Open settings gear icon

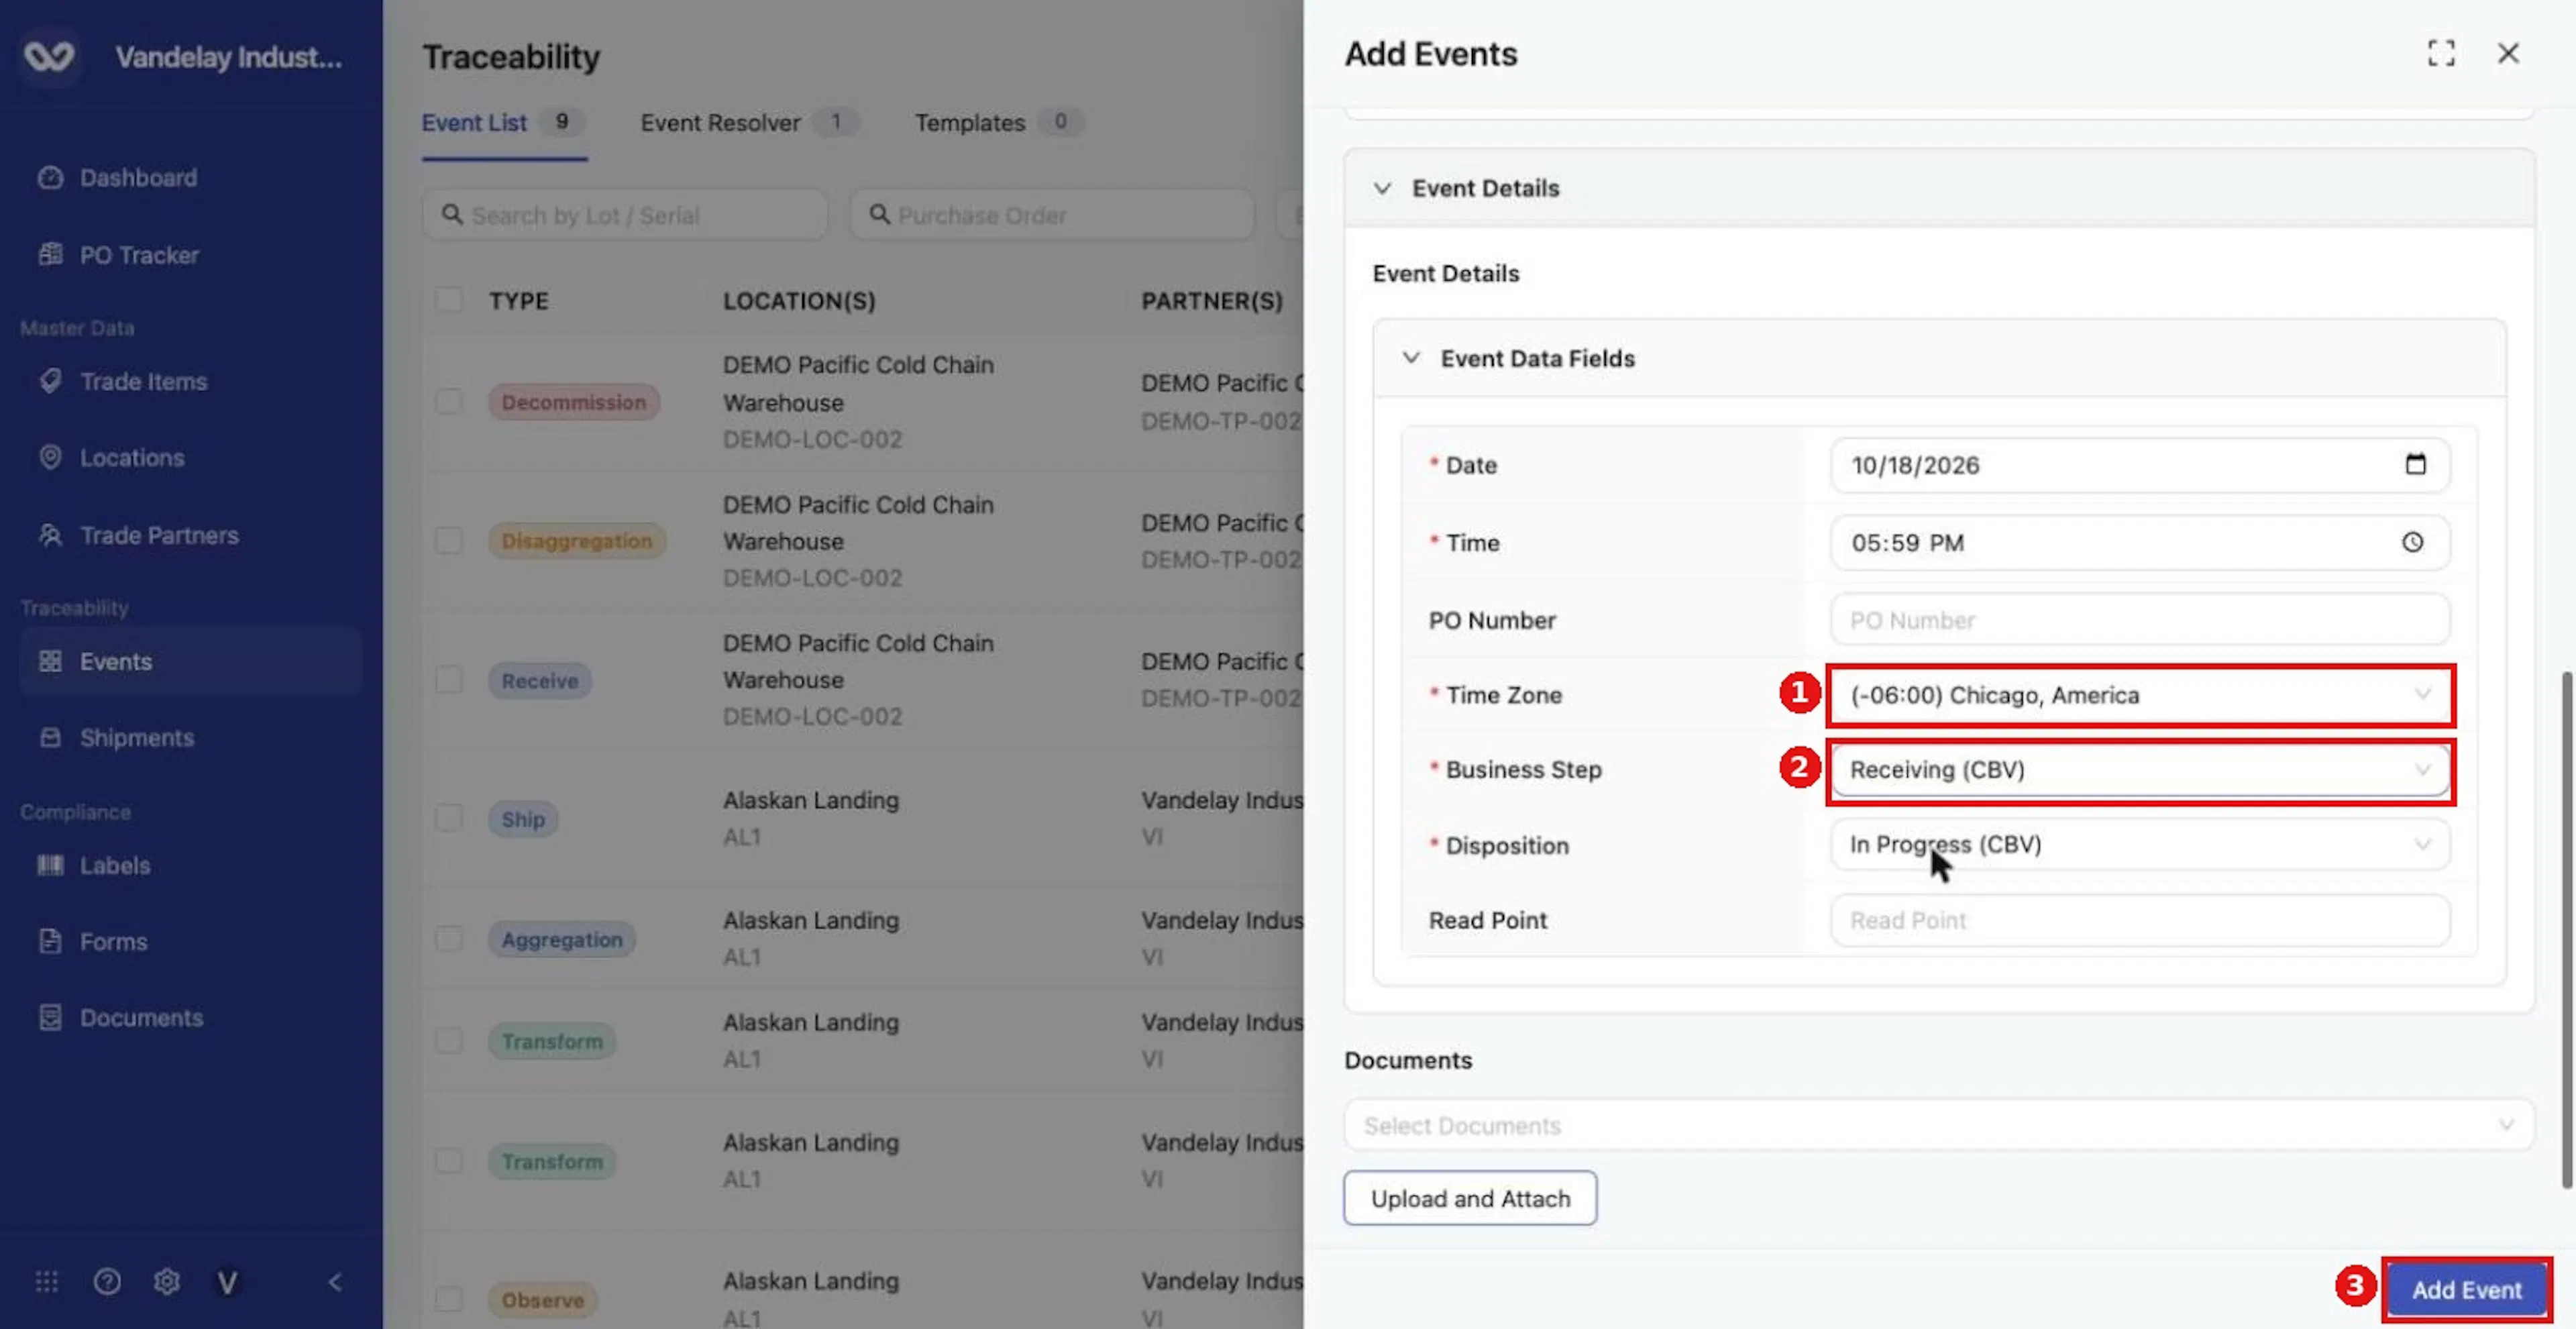pyautogui.click(x=167, y=1281)
